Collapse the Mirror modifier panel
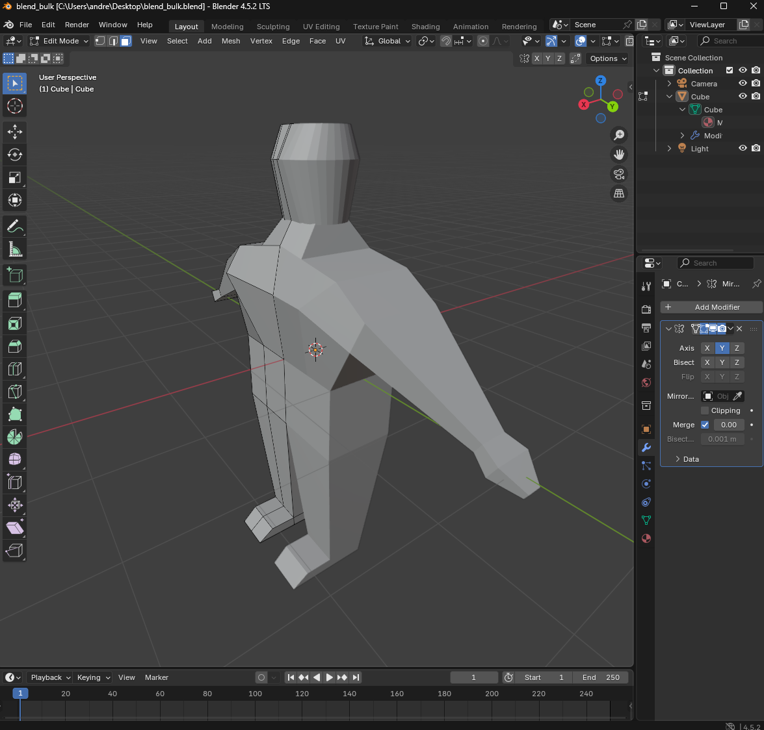Image resolution: width=764 pixels, height=730 pixels. pos(668,329)
